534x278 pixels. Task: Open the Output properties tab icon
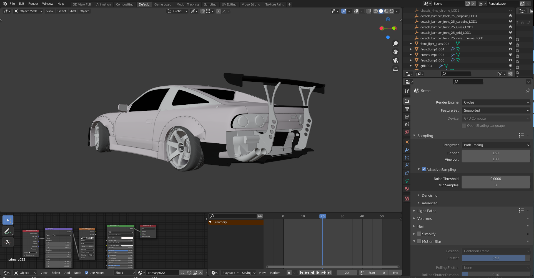point(407,109)
